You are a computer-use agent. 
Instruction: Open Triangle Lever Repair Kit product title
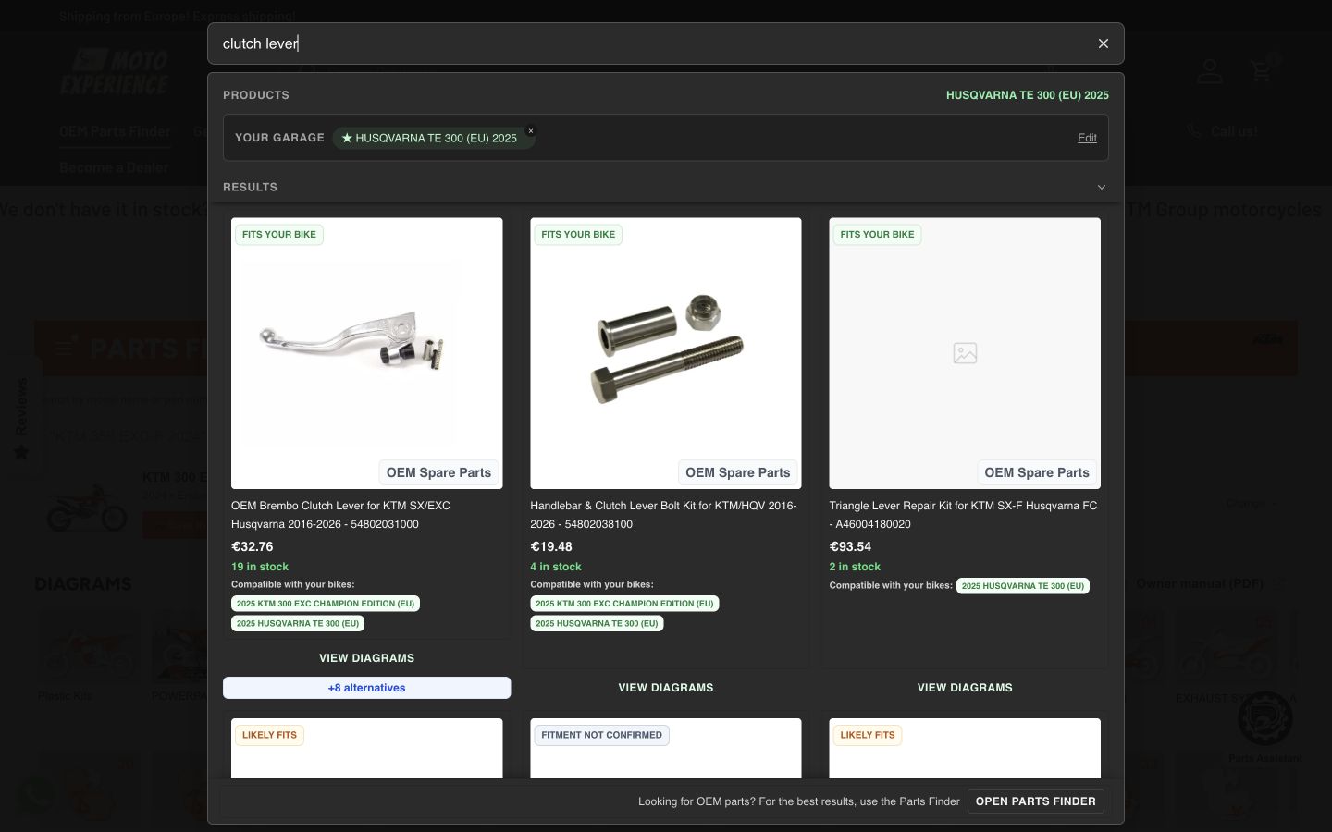pyautogui.click(x=963, y=515)
